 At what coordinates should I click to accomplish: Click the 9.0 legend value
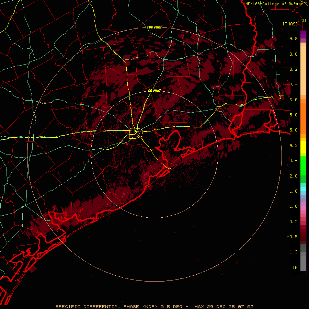pos(294,54)
